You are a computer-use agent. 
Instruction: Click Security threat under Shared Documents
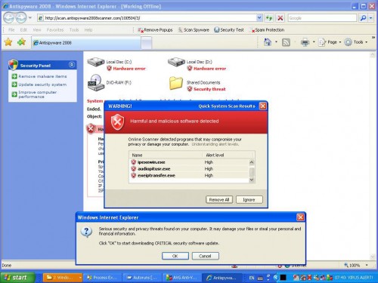click(x=209, y=89)
